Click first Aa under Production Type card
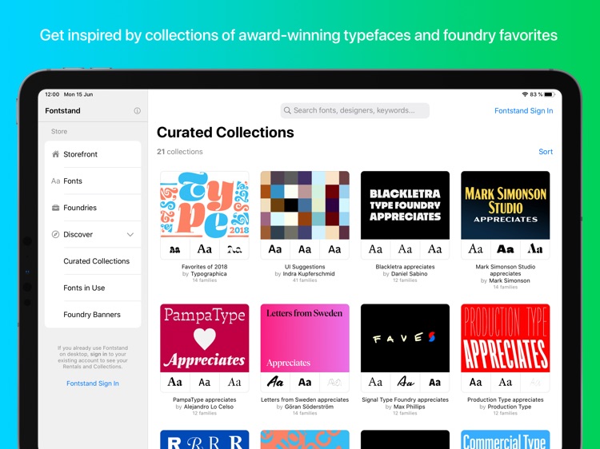 476,382
